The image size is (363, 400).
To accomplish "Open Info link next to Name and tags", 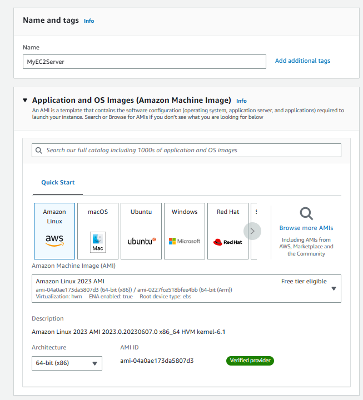I will click(89, 21).
